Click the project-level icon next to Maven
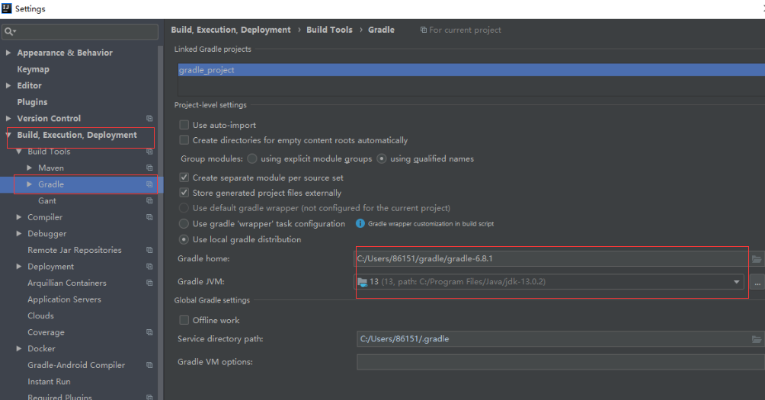Image resolution: width=765 pixels, height=400 pixels. (x=149, y=168)
